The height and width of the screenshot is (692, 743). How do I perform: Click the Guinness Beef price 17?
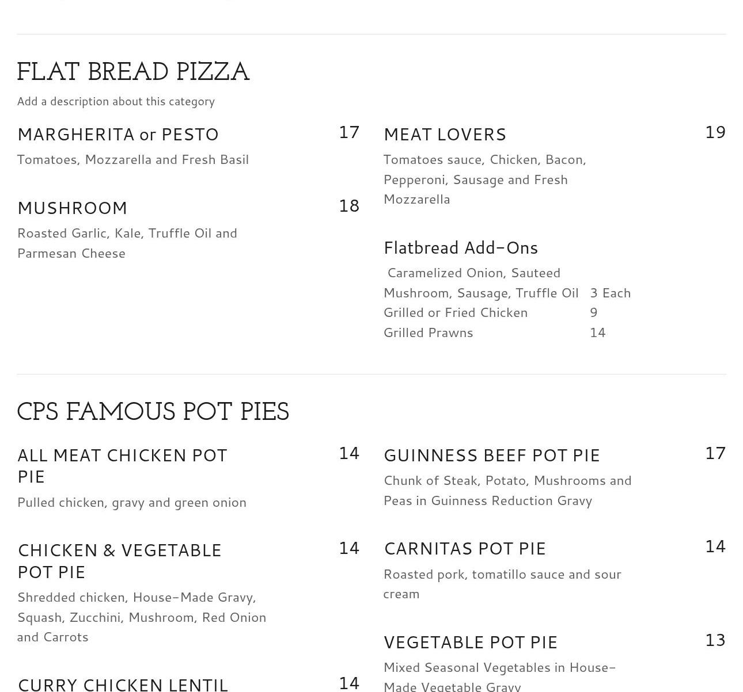click(x=715, y=453)
